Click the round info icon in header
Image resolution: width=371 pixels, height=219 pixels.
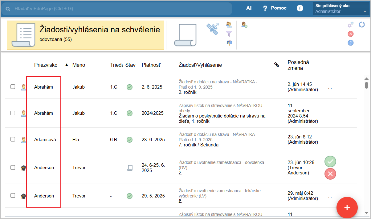[300, 8]
